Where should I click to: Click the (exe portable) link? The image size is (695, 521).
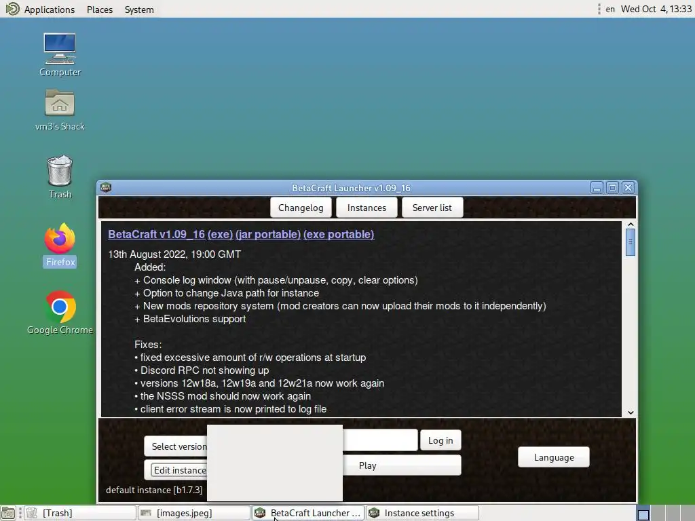(339, 234)
